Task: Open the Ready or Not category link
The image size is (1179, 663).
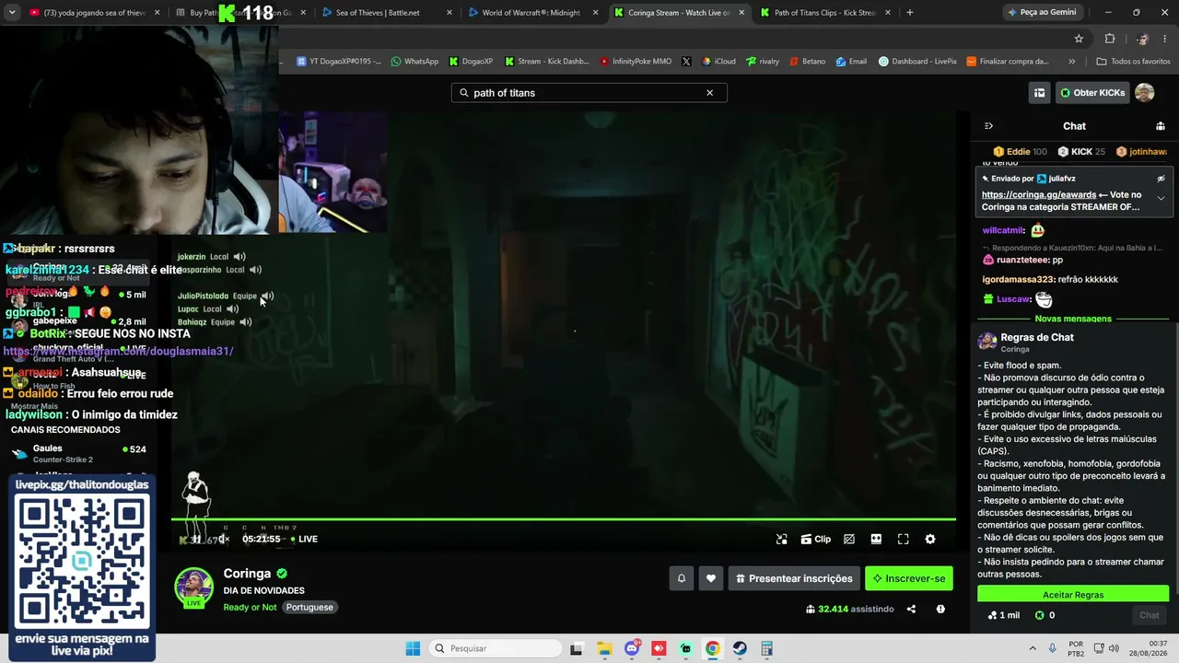Action: pyautogui.click(x=250, y=608)
